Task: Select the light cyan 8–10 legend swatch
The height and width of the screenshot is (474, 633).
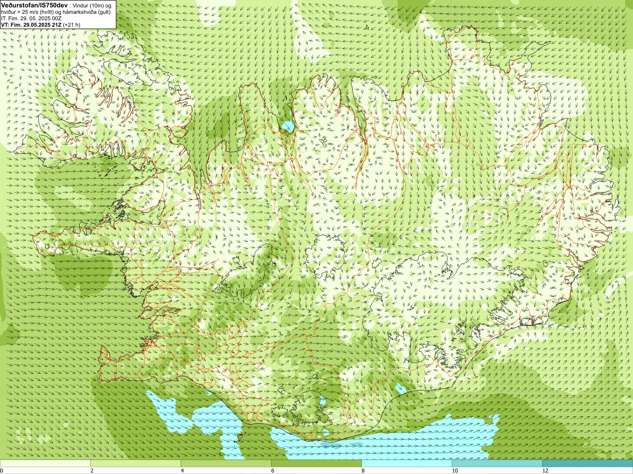Action: (x=407, y=464)
